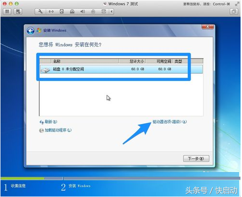Click the 加载驱动程序 (L) link
The height and width of the screenshot is (197, 242).
58,130
